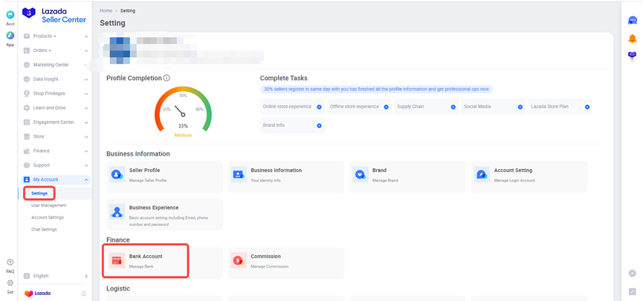Open Chat Settings submenu item
The image size is (643, 301).
click(44, 229)
